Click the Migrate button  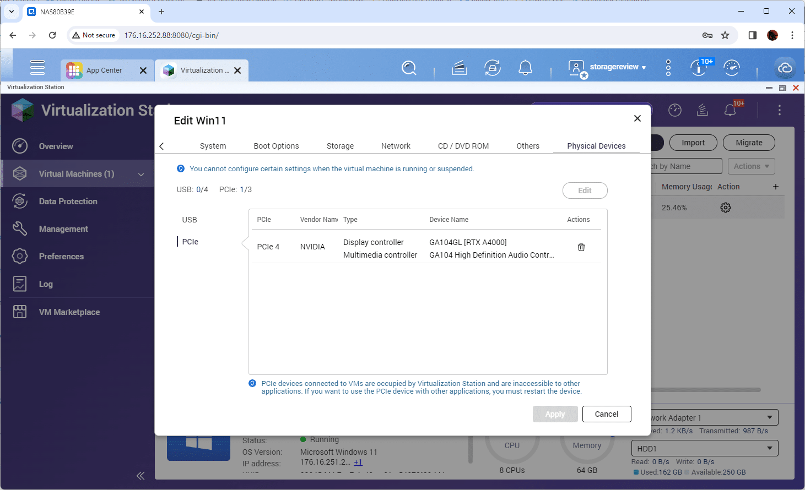[x=749, y=143]
